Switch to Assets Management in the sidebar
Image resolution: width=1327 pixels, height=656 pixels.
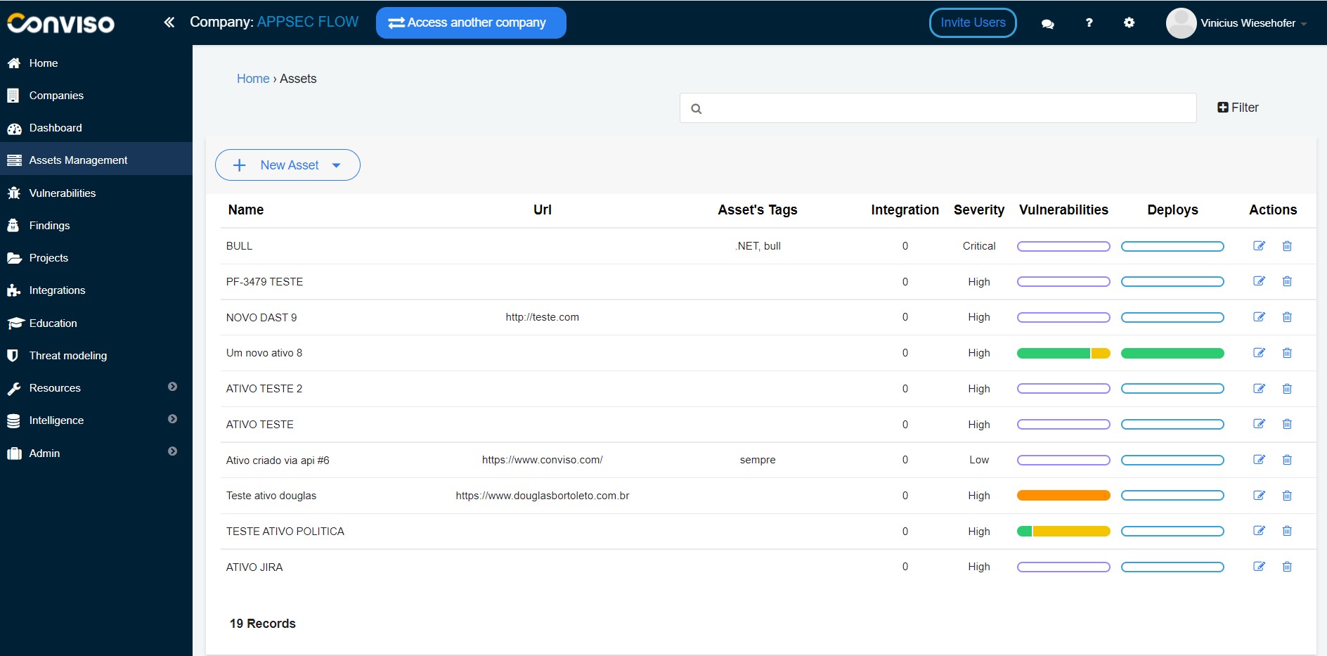pyautogui.click(x=77, y=160)
